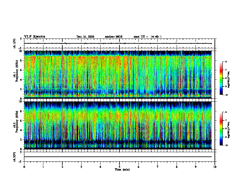Screen dimensions: 242x187
Task: Click the "4" minute tick on time axis
Action: (x=101, y=167)
